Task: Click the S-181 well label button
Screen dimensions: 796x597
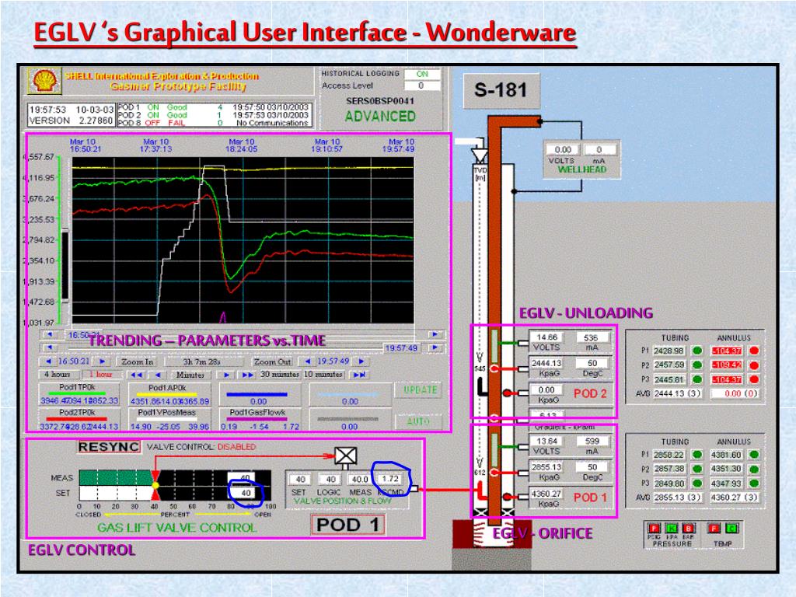Action: pyautogui.click(x=501, y=90)
